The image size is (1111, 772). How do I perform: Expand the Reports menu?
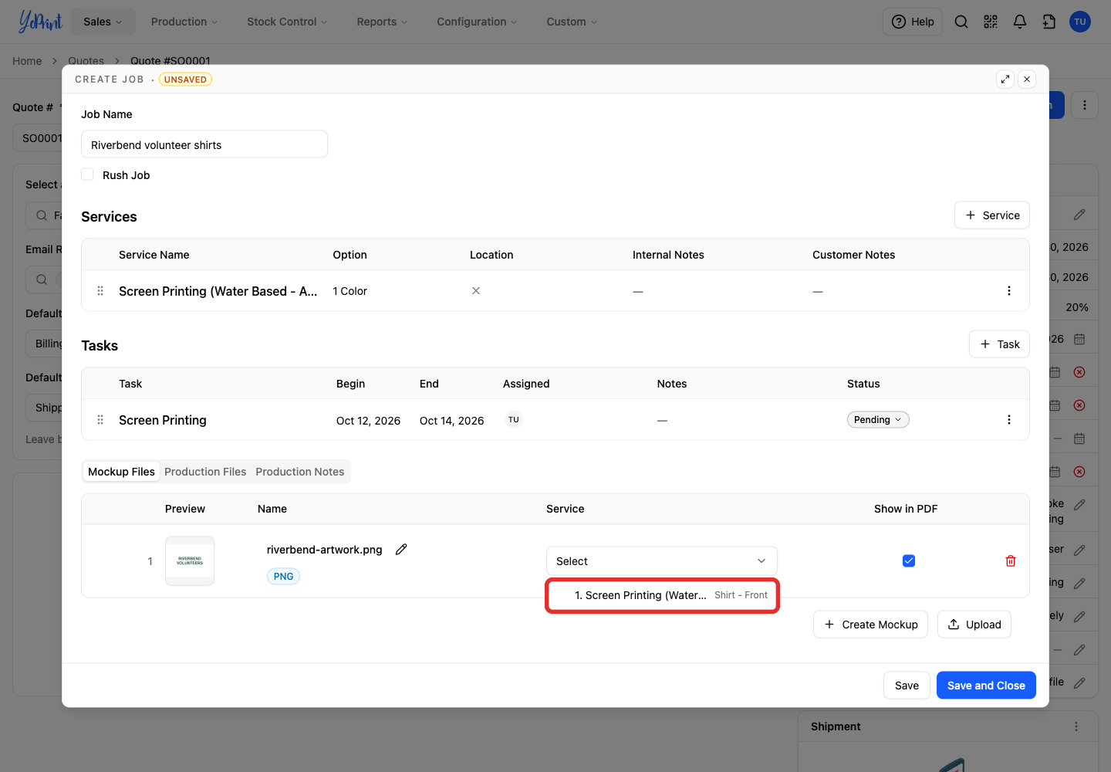[382, 22]
